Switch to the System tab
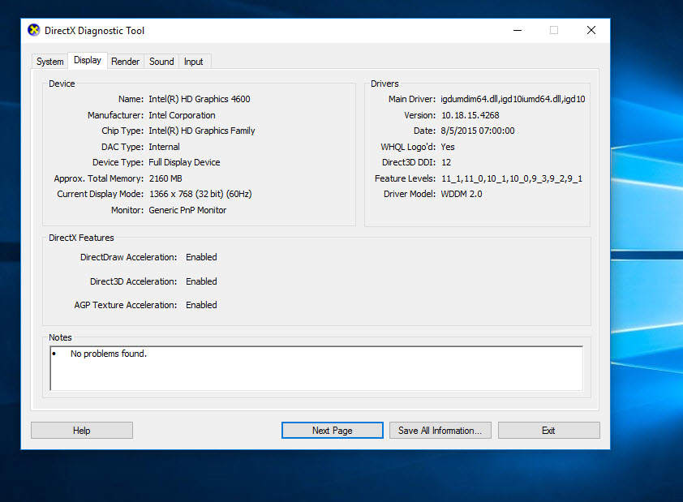This screenshot has width=683, height=502. point(49,62)
